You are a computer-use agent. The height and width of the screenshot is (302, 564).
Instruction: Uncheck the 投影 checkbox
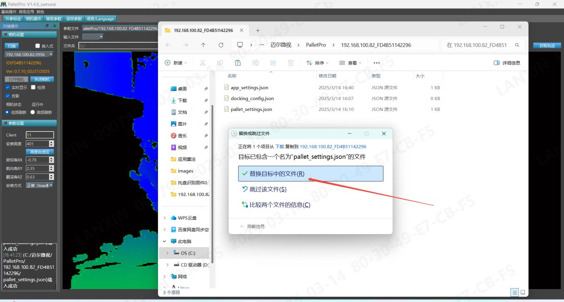7,96
